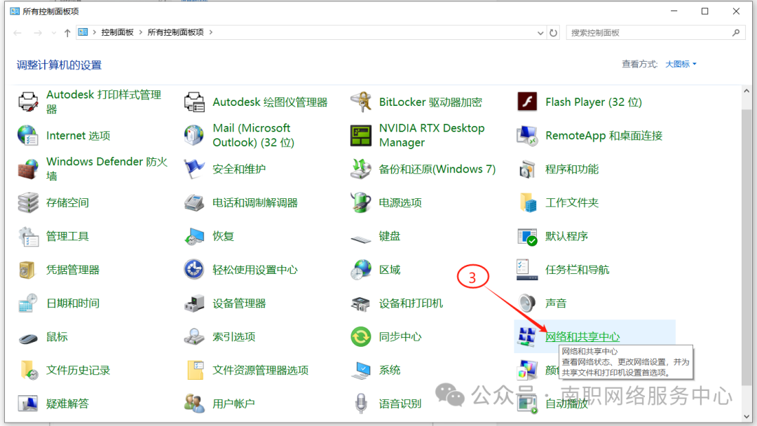Click the 所有控制面板项 breadcrumb item

(x=176, y=32)
